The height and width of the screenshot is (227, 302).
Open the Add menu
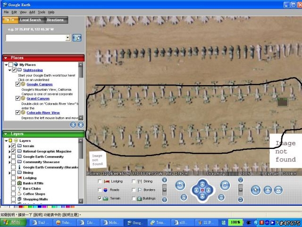pyautogui.click(x=32, y=12)
